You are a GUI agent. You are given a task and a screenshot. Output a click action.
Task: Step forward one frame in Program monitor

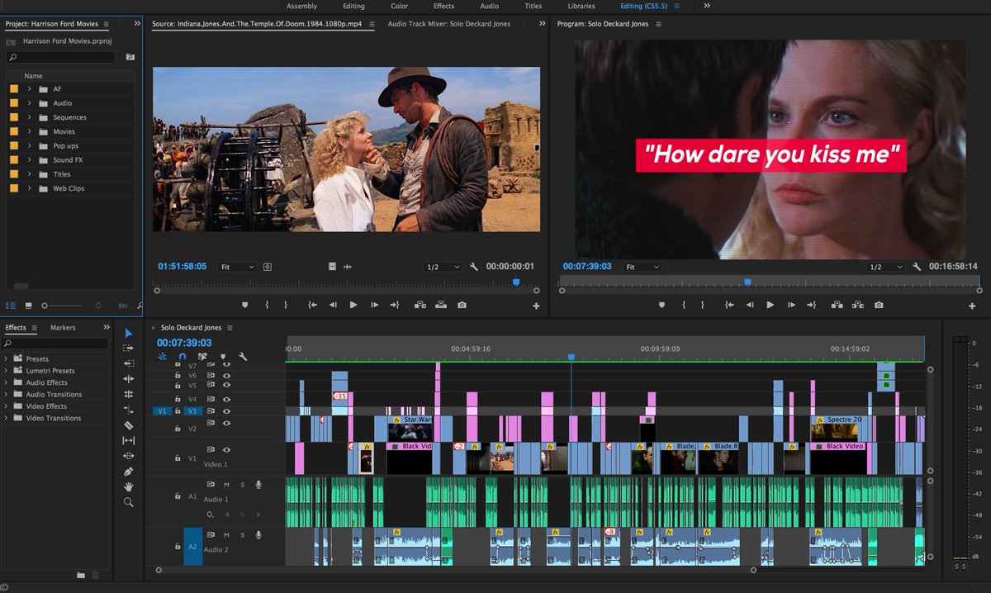pyautogui.click(x=791, y=305)
